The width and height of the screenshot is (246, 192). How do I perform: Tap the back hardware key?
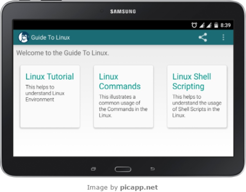pyautogui.click(x=152, y=169)
